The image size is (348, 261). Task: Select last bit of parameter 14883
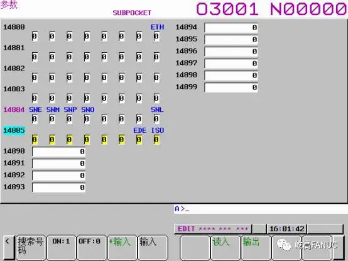[x=156, y=98]
